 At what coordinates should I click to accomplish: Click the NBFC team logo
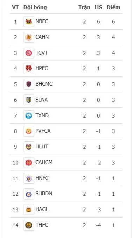(x=29, y=22)
